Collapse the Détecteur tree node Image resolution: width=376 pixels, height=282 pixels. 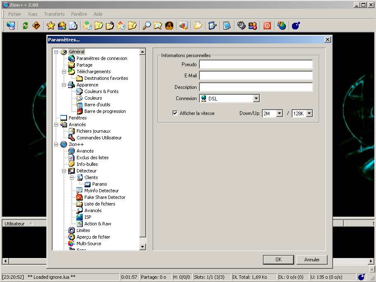point(64,171)
